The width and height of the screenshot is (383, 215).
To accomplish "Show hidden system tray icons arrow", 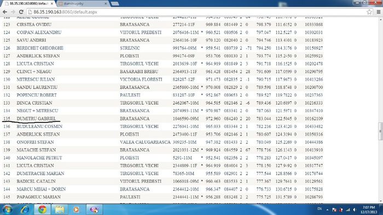I will pyautogui.click(x=327, y=210).
